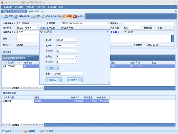This screenshot has height=134, width=178.
Task: Close the 过磅重 dialog with X
Action: [x=108, y=32]
